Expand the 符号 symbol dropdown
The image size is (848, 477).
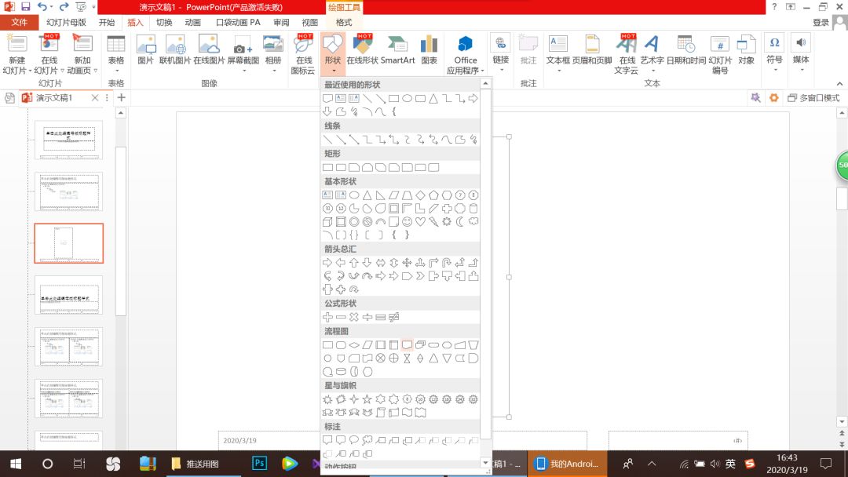point(774,52)
